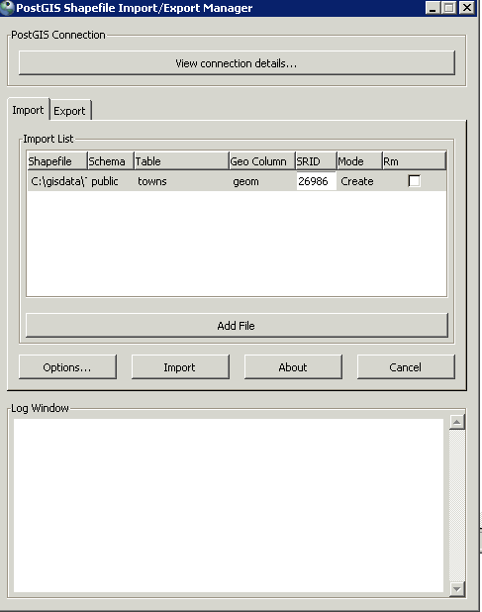Image resolution: width=482 pixels, height=612 pixels.
Task: Switch to the Import tab
Action: [28, 110]
